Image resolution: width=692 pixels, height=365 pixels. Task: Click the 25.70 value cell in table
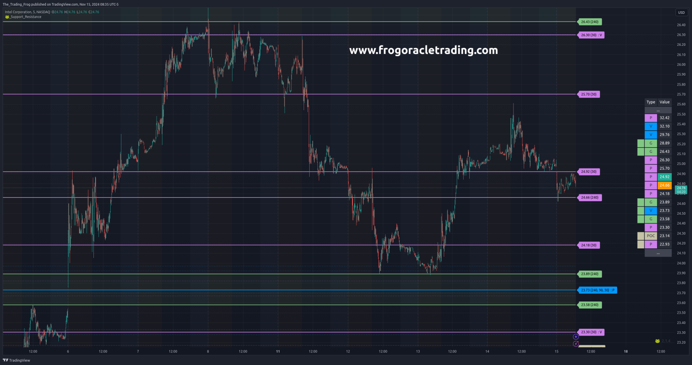pos(665,168)
